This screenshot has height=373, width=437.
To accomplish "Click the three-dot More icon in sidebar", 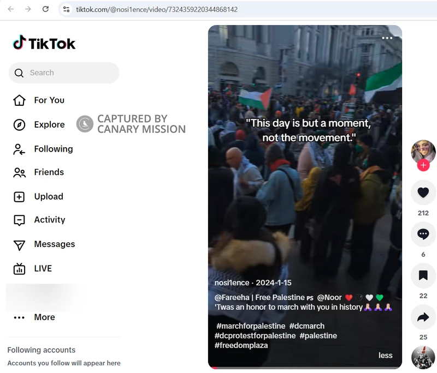I will pyautogui.click(x=19, y=317).
